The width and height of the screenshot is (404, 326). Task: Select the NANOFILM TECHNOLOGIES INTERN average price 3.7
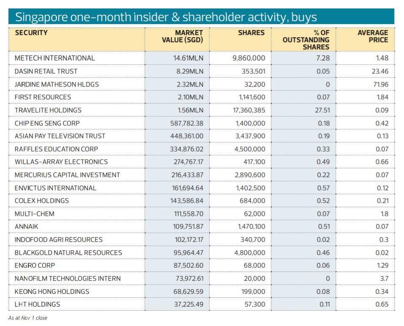384,279
